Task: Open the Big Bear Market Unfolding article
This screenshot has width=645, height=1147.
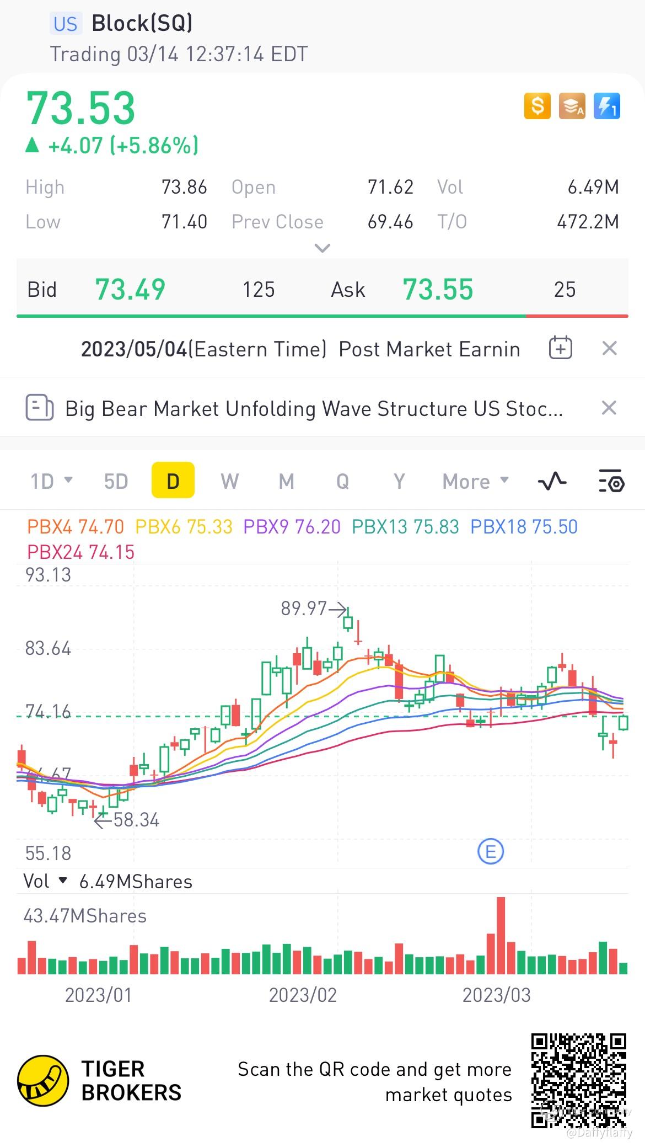Action: pyautogui.click(x=314, y=409)
